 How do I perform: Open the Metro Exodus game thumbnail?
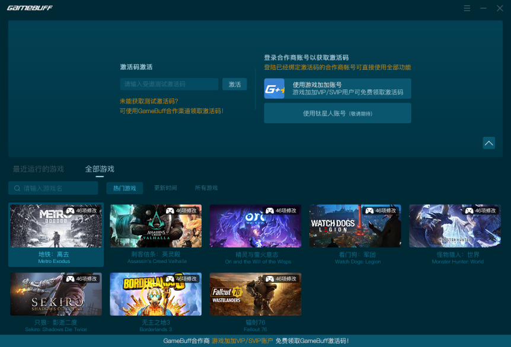tap(56, 226)
